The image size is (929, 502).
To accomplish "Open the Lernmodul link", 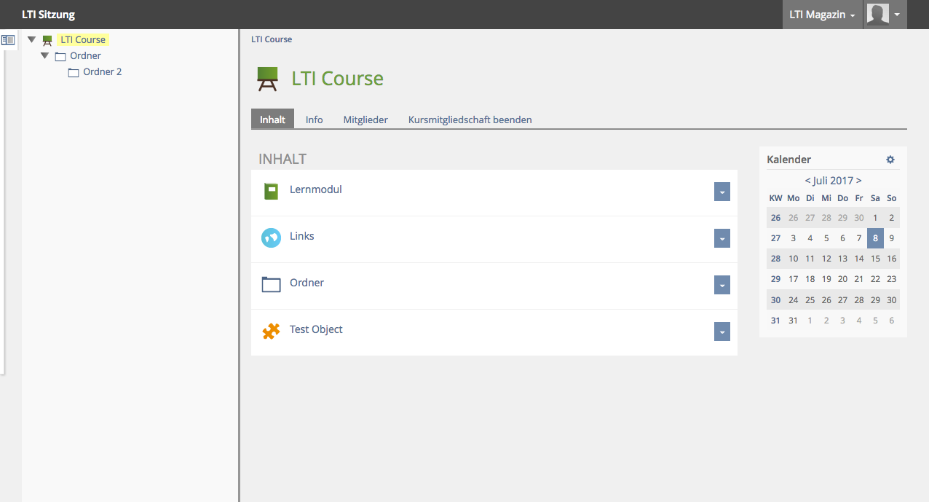I will point(316,189).
